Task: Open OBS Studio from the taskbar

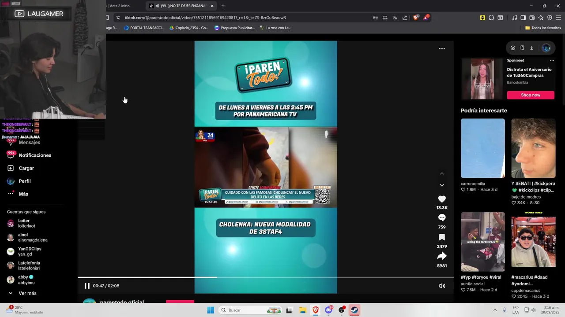Action: tap(342, 310)
